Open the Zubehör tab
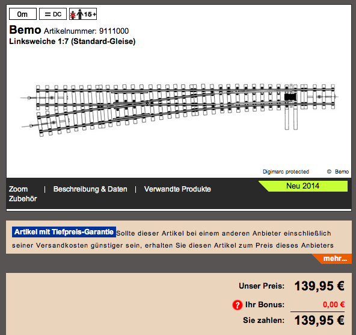The height and width of the screenshot is (335, 356). [x=23, y=199]
